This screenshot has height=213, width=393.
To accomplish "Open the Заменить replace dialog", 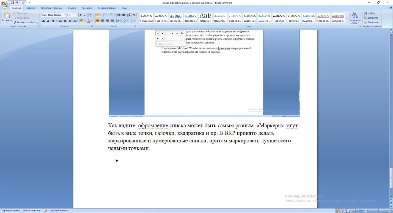I will click(371, 18).
